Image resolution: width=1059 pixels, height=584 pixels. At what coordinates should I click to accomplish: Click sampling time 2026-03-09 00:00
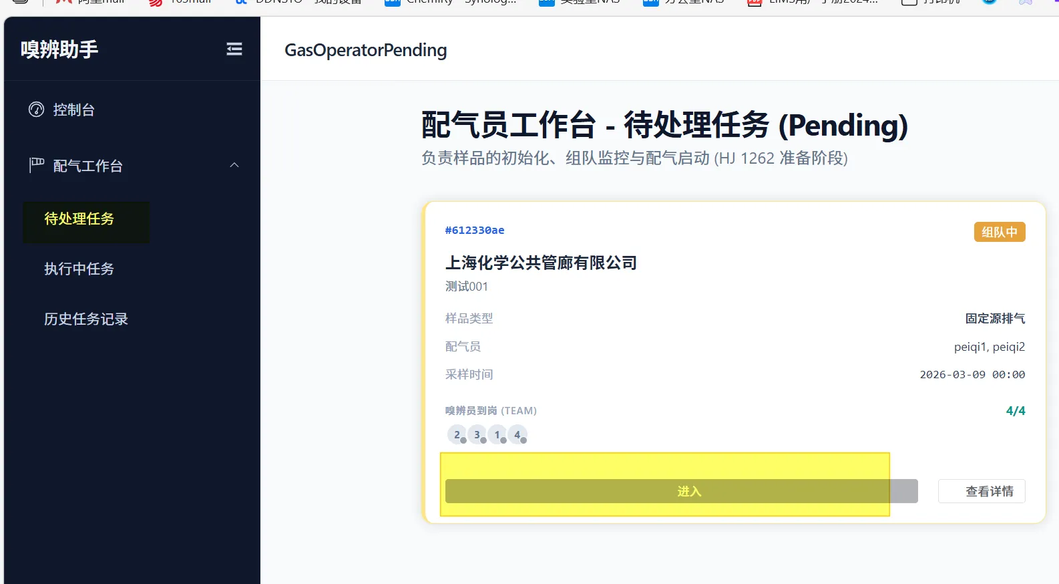click(972, 375)
